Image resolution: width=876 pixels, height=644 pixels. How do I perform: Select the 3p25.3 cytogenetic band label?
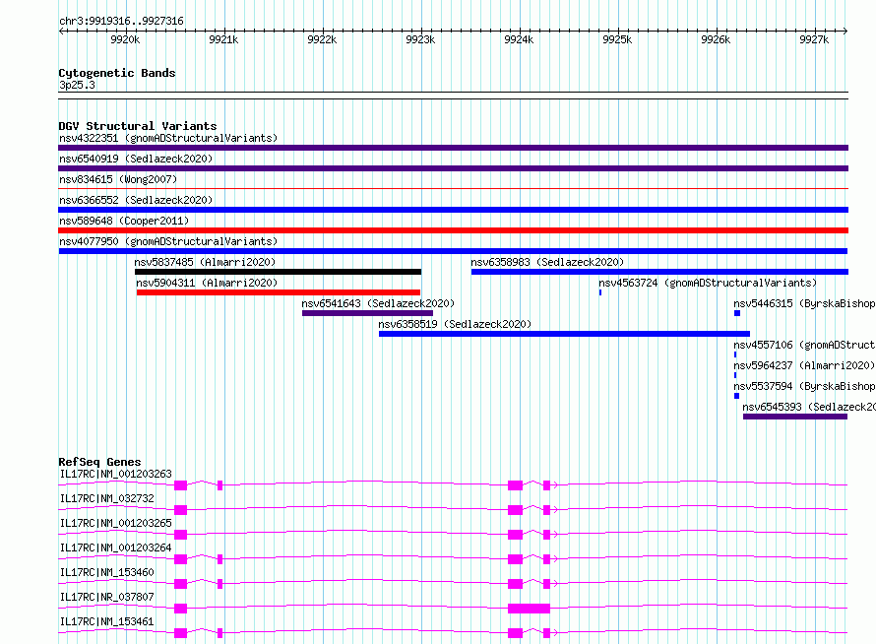tap(77, 85)
